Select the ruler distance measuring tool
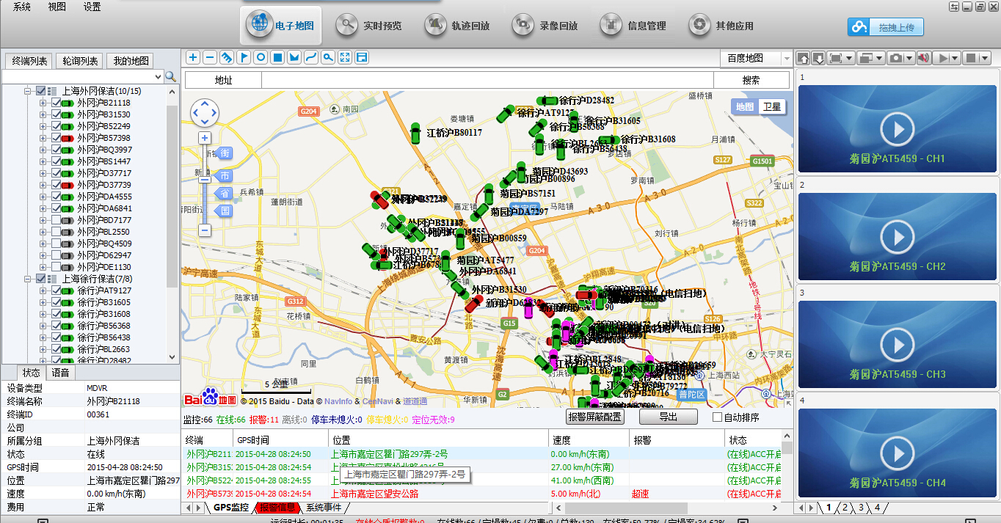1001x523 pixels. click(x=227, y=57)
